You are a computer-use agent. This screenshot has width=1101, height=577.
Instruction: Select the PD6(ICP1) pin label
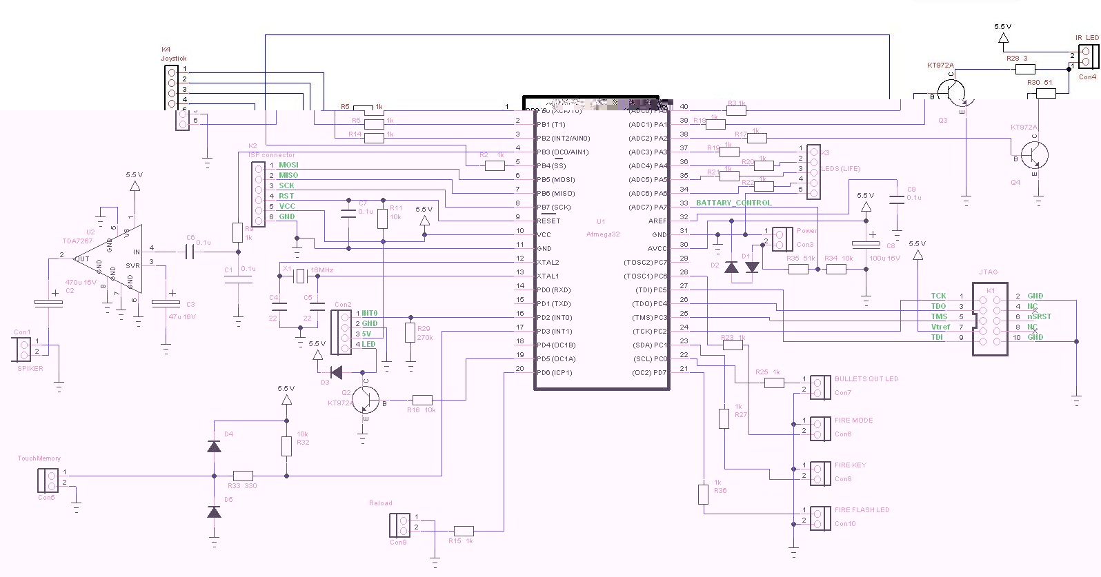[x=554, y=373]
